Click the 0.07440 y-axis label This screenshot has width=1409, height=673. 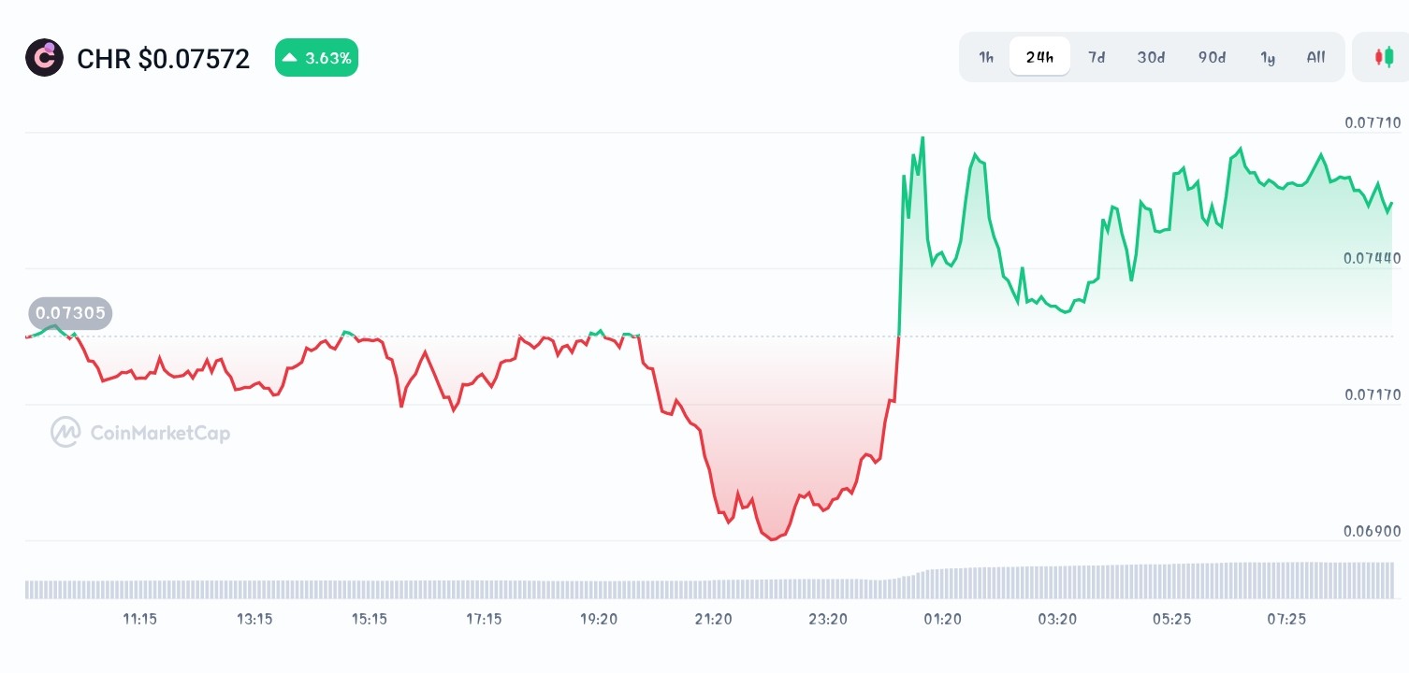[x=1373, y=259]
